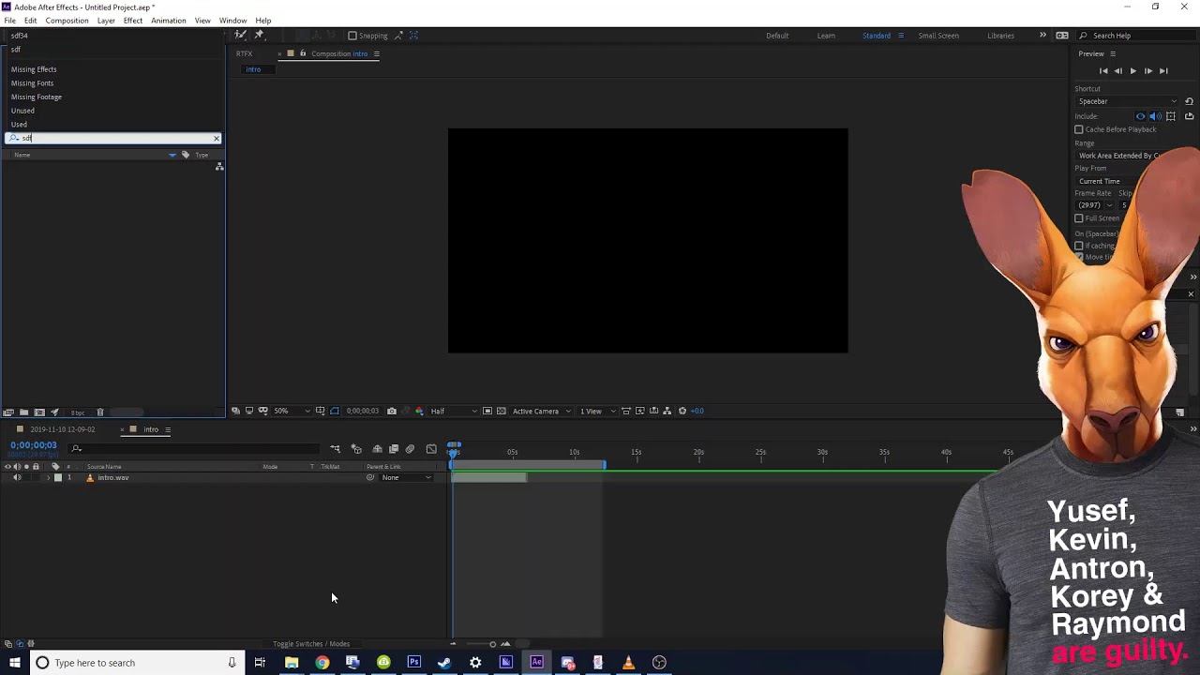
Task: Switch to the 2019-11-10 12-09-02 timeline tab
Action: (x=63, y=429)
